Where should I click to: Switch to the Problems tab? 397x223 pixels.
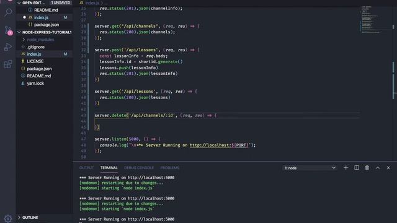tap(169, 168)
